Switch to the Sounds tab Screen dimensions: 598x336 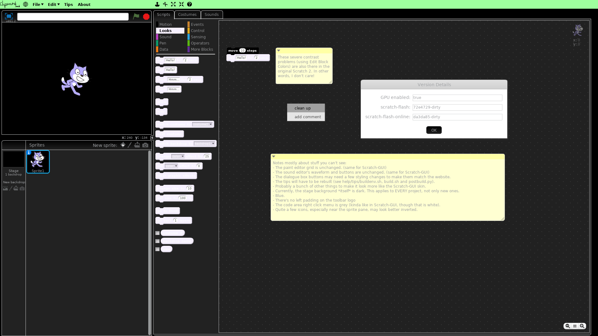coord(212,15)
